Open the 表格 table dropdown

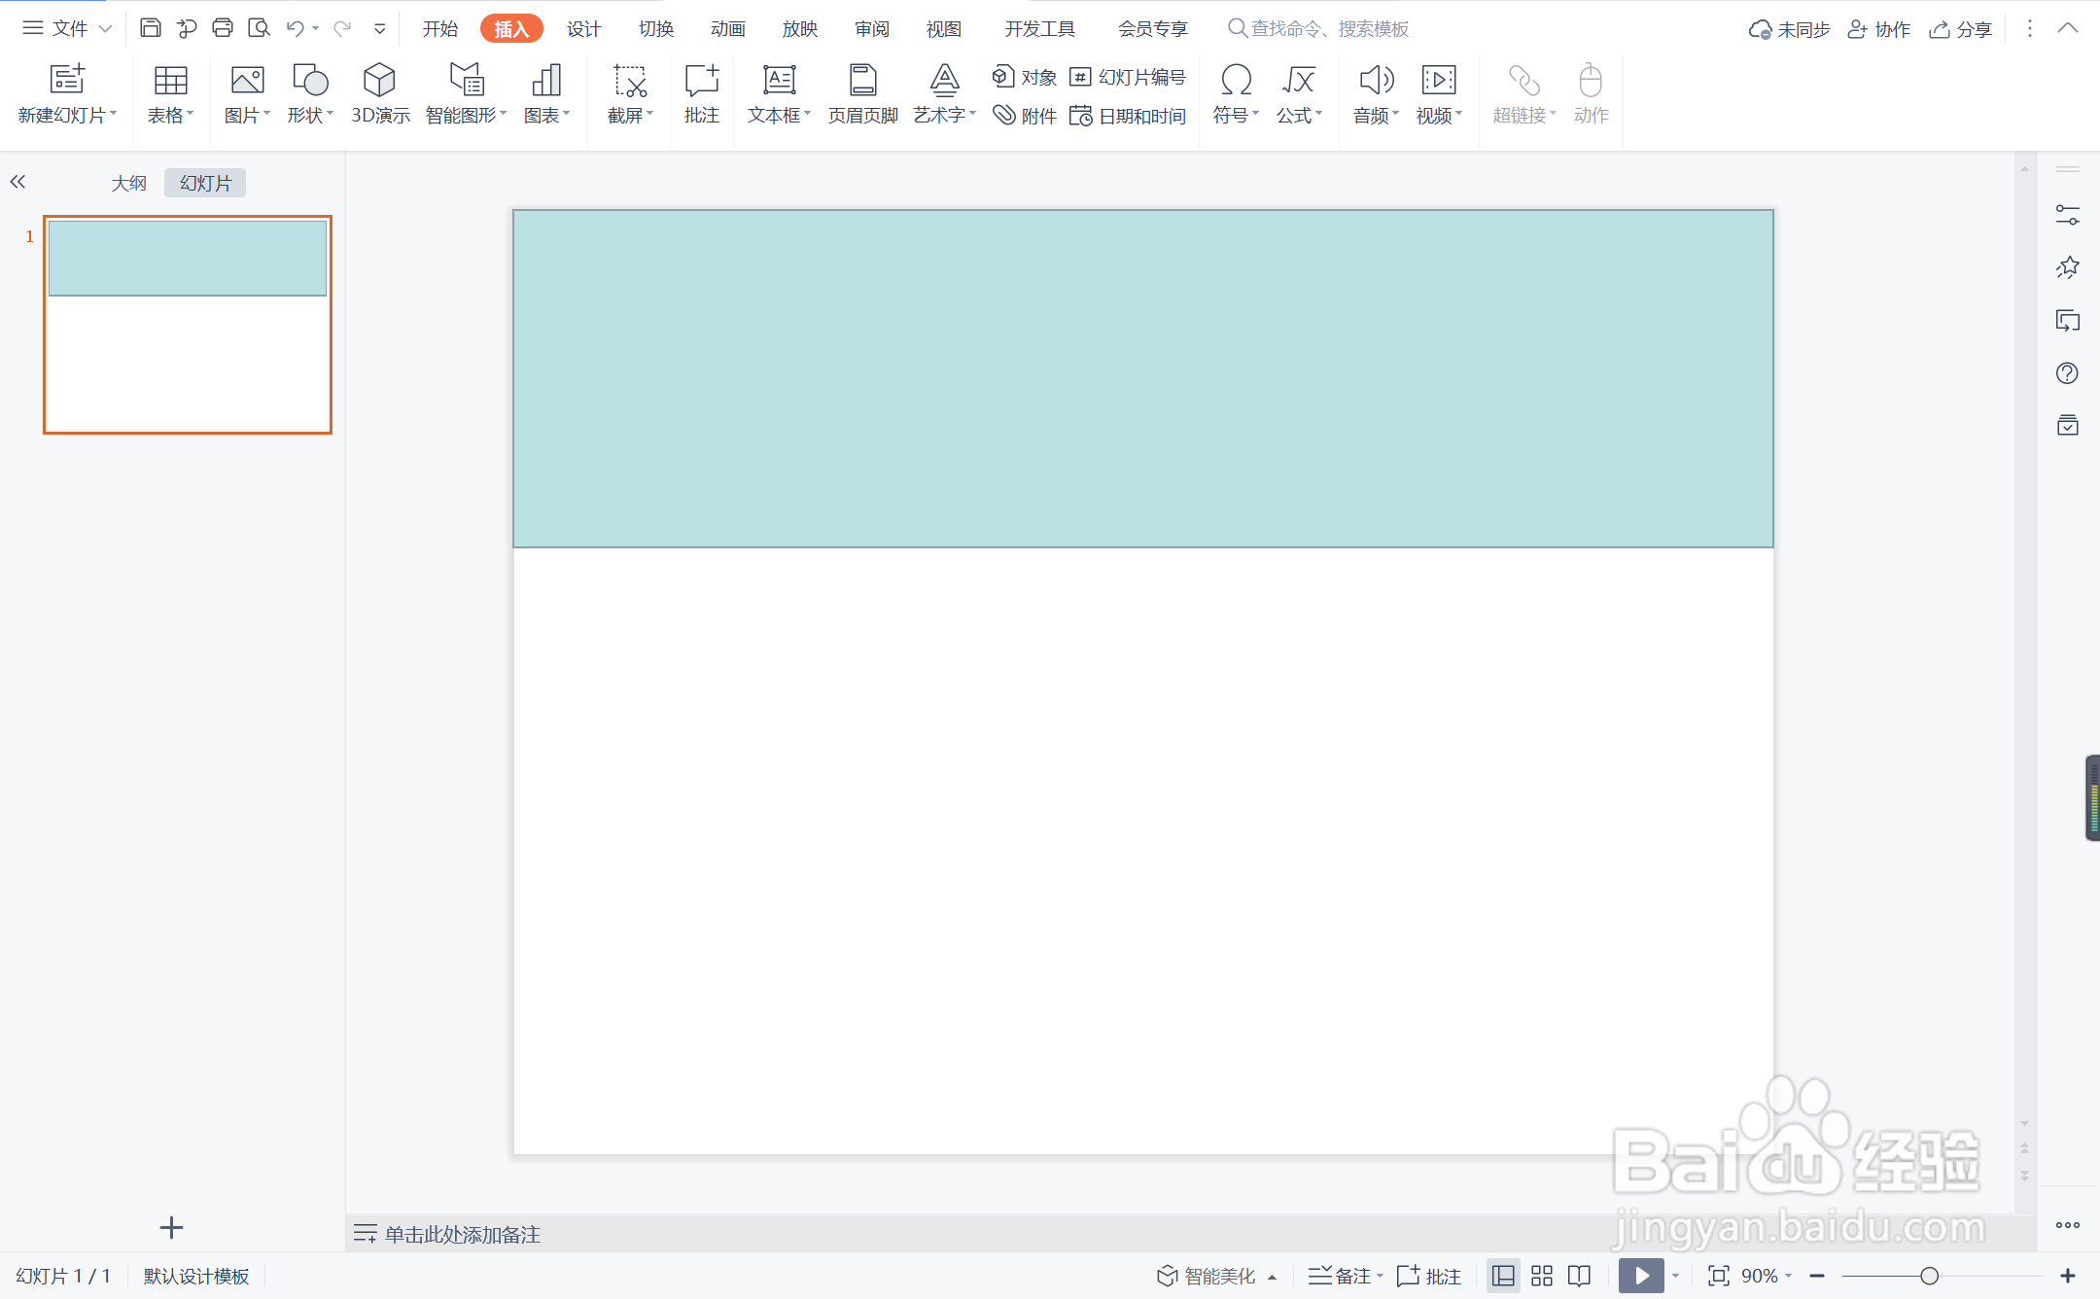pos(170,115)
